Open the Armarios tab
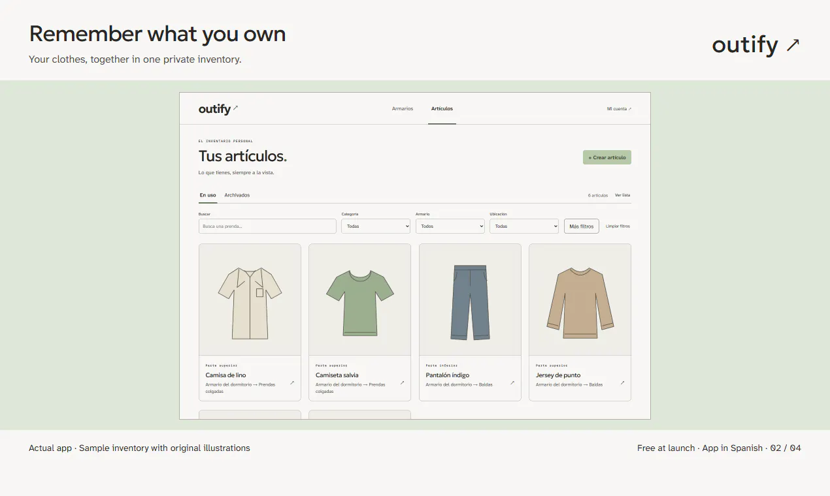Screen dimensions: 830x496 coord(403,109)
